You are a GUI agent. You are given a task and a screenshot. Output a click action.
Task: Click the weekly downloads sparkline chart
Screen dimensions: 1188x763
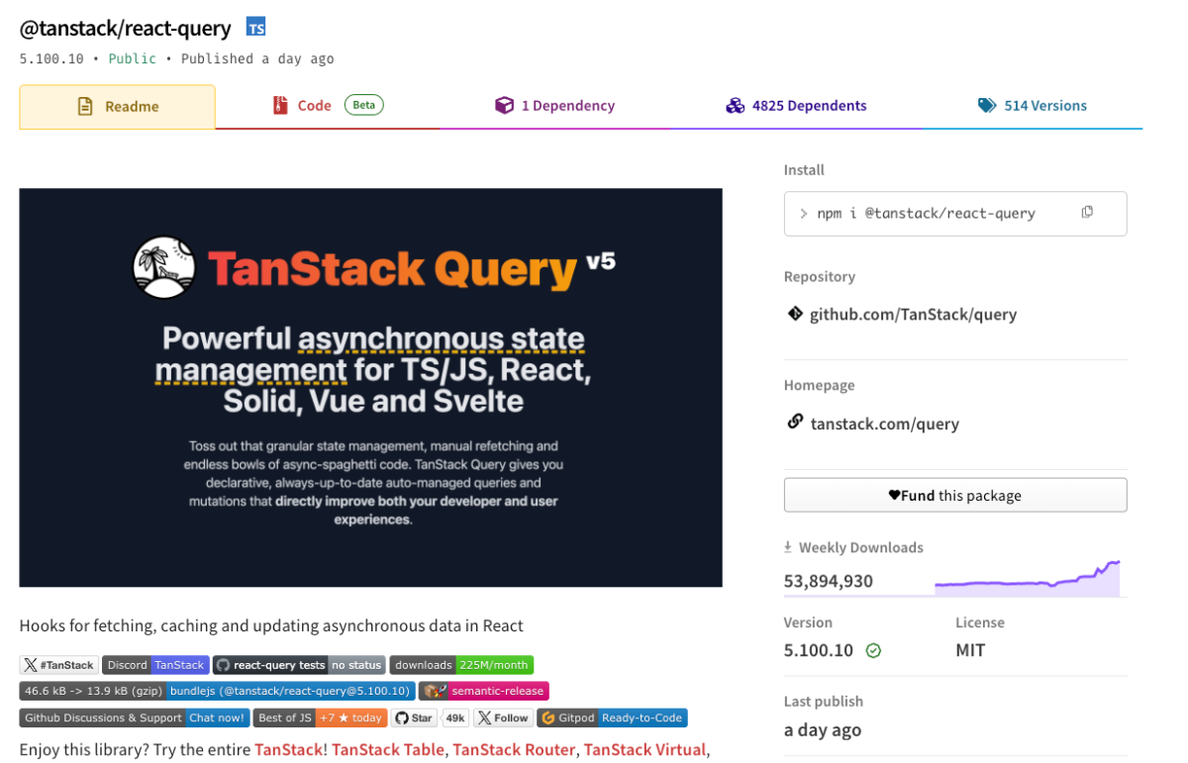[x=1027, y=579]
